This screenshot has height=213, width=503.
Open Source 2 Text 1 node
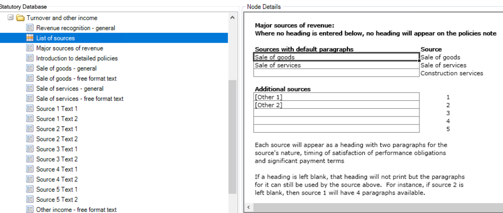coord(57,129)
